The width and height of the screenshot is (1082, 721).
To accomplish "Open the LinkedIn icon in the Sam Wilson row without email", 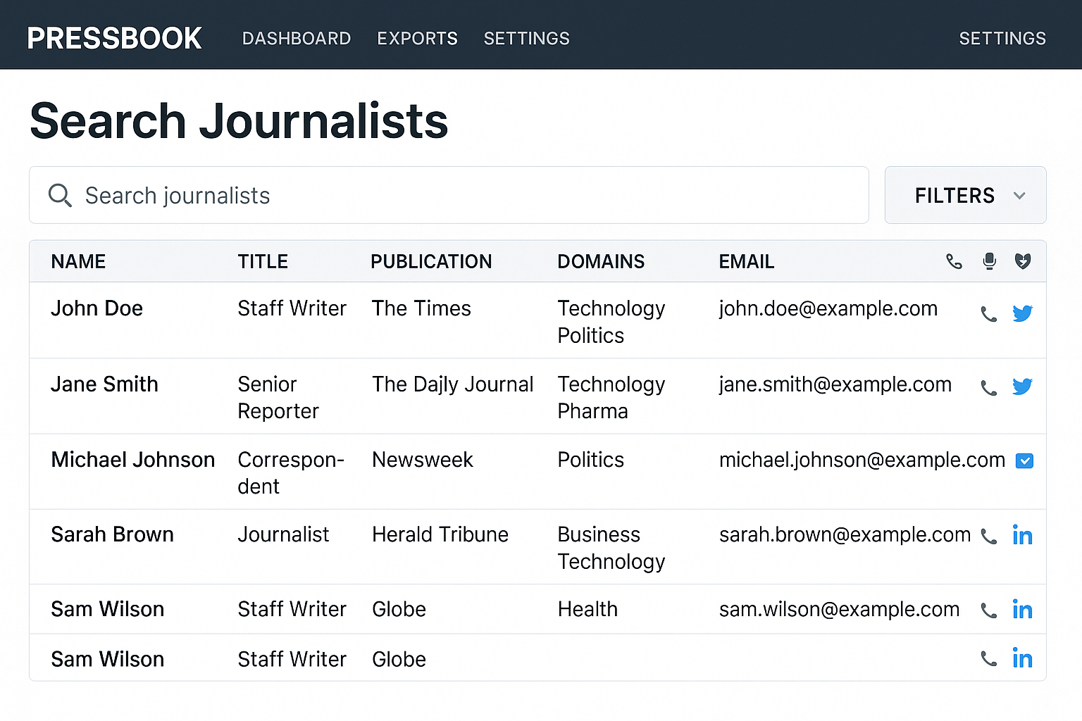I will 1022,657.
